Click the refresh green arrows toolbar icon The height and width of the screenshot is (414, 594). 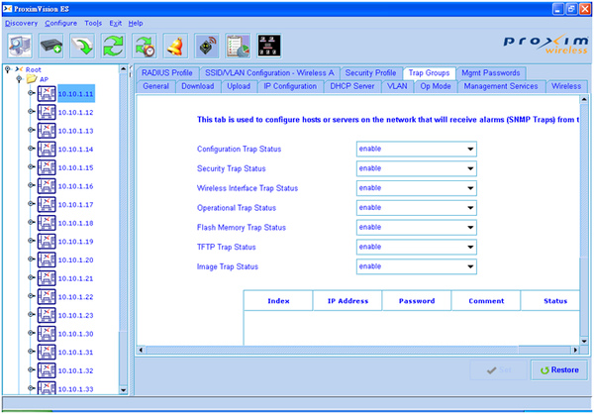click(x=113, y=46)
